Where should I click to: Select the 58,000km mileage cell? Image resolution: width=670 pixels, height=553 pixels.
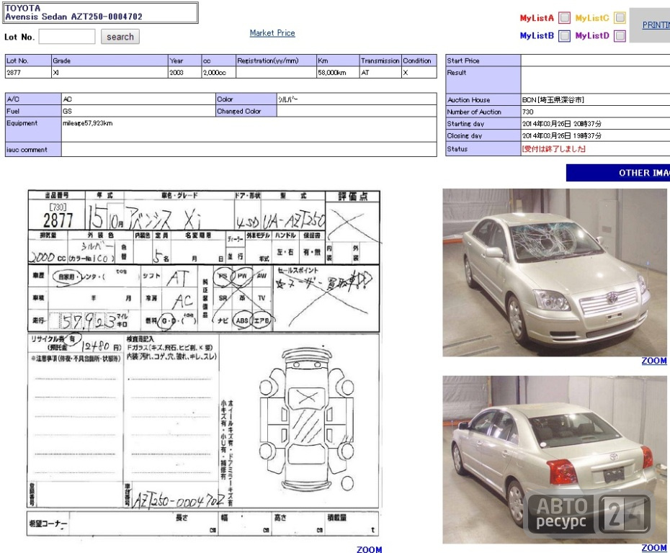coord(338,73)
